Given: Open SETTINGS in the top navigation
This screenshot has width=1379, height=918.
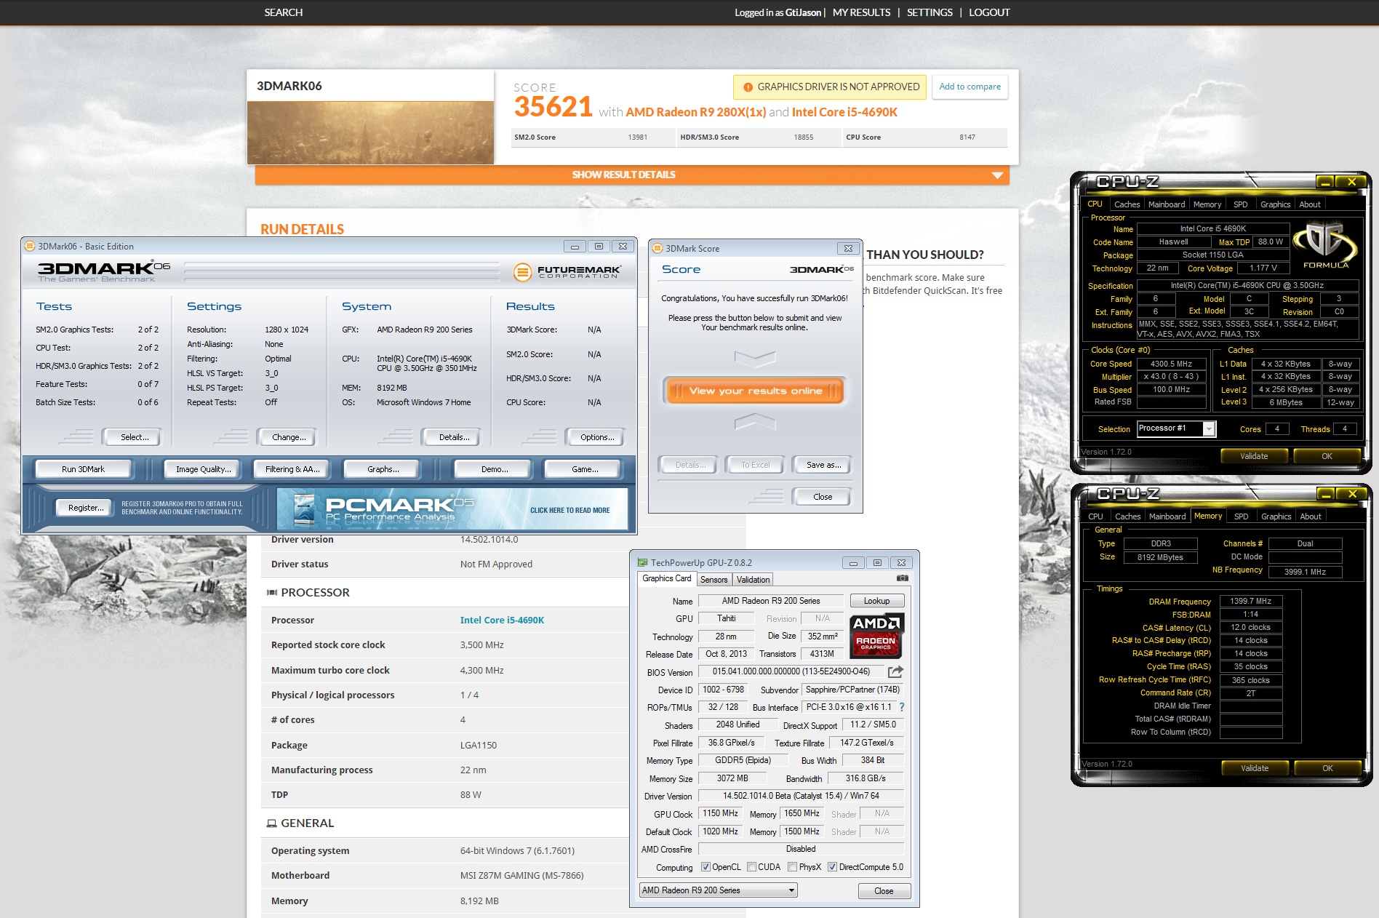Looking at the screenshot, I should (x=930, y=12).
